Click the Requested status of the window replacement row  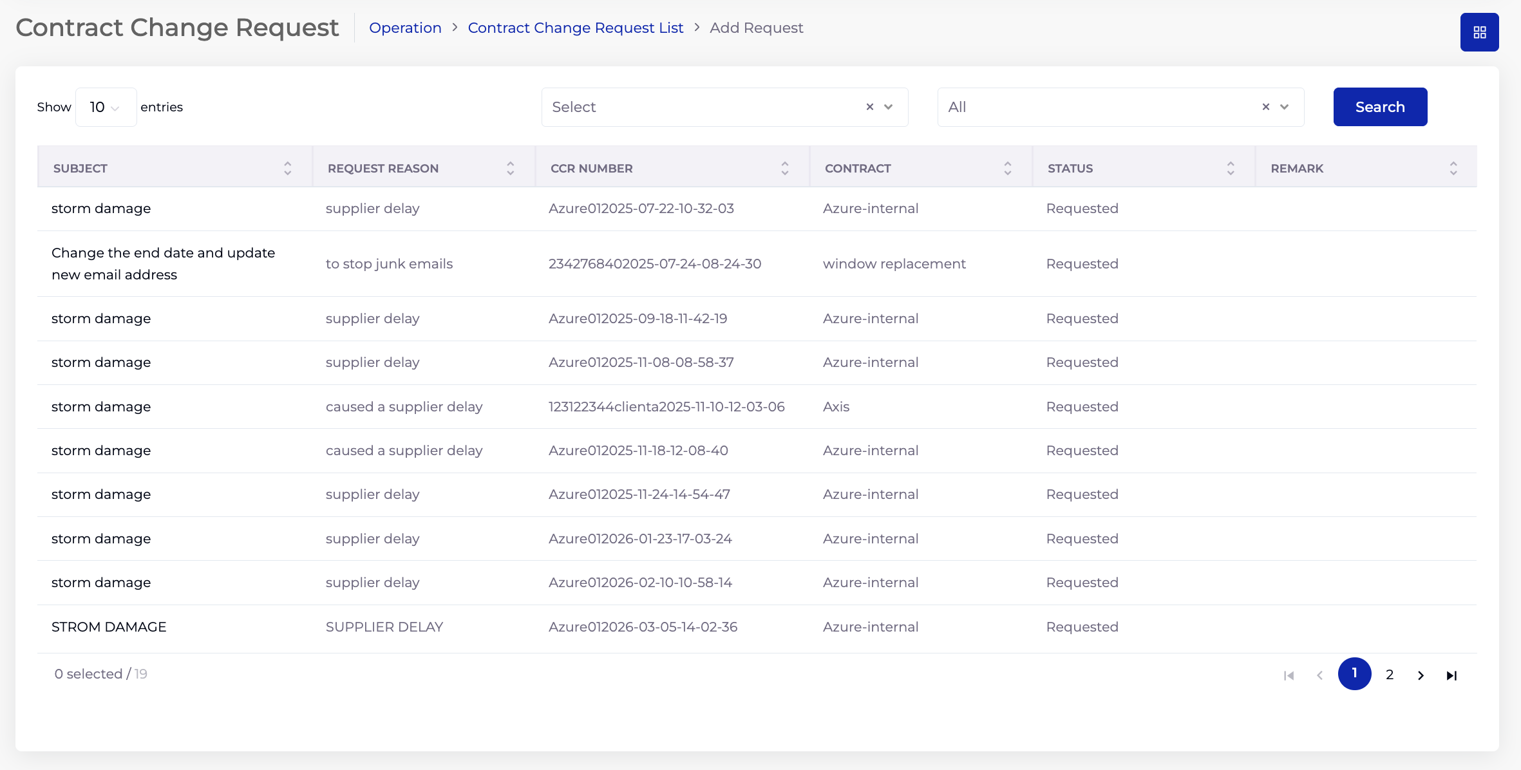pos(1082,264)
